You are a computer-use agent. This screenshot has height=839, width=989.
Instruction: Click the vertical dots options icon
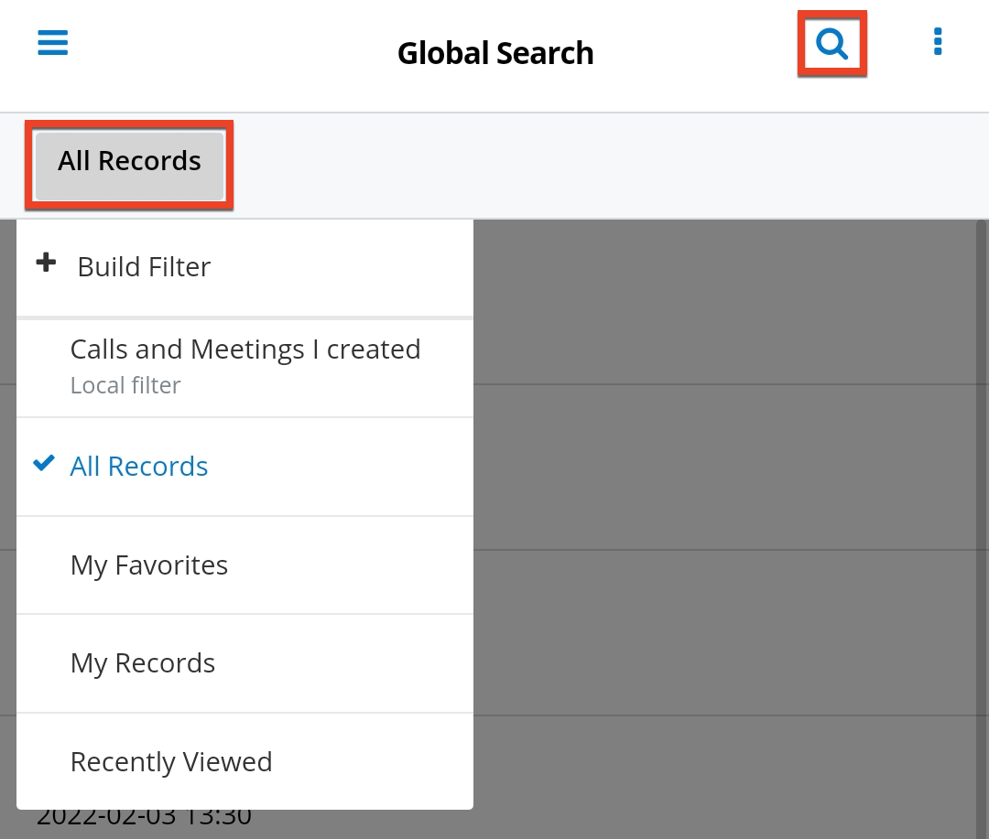[937, 41]
